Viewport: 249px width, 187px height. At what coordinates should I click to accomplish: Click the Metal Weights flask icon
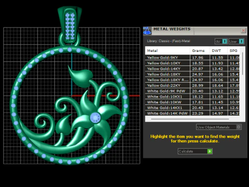tap(147, 31)
